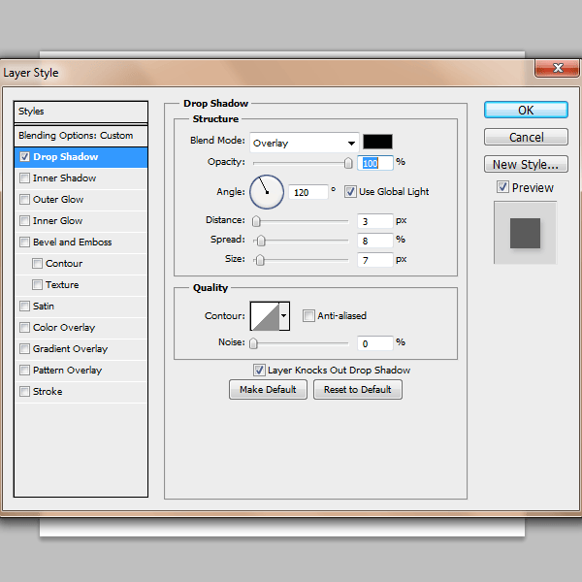The width and height of the screenshot is (582, 582).
Task: Enable the Color Overlay checkbox
Action: point(24,328)
